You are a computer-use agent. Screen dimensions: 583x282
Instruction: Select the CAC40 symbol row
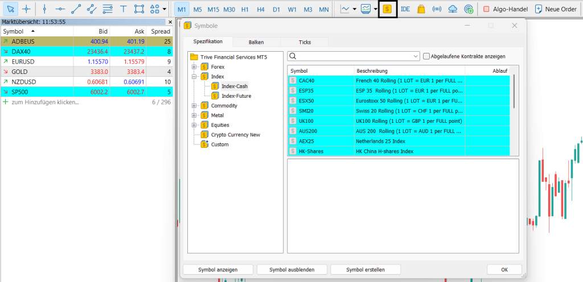click(x=398, y=81)
